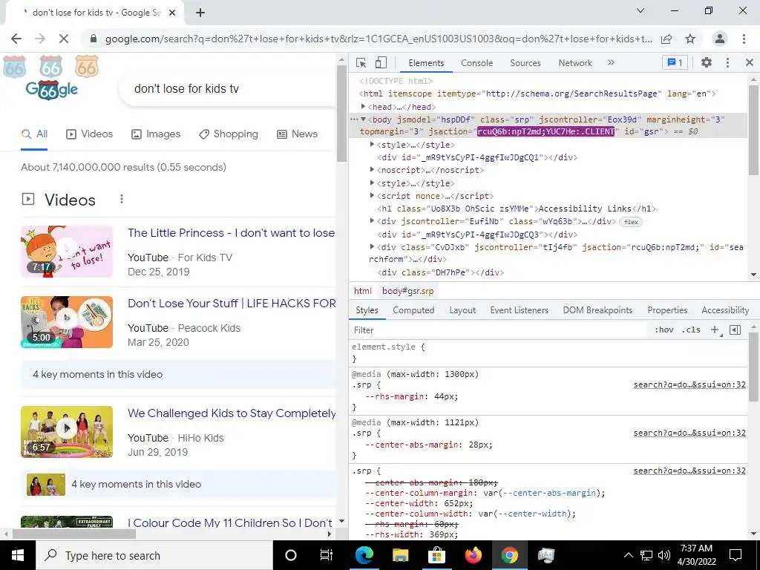
Task: Open the issues counter badge
Action: (x=675, y=62)
